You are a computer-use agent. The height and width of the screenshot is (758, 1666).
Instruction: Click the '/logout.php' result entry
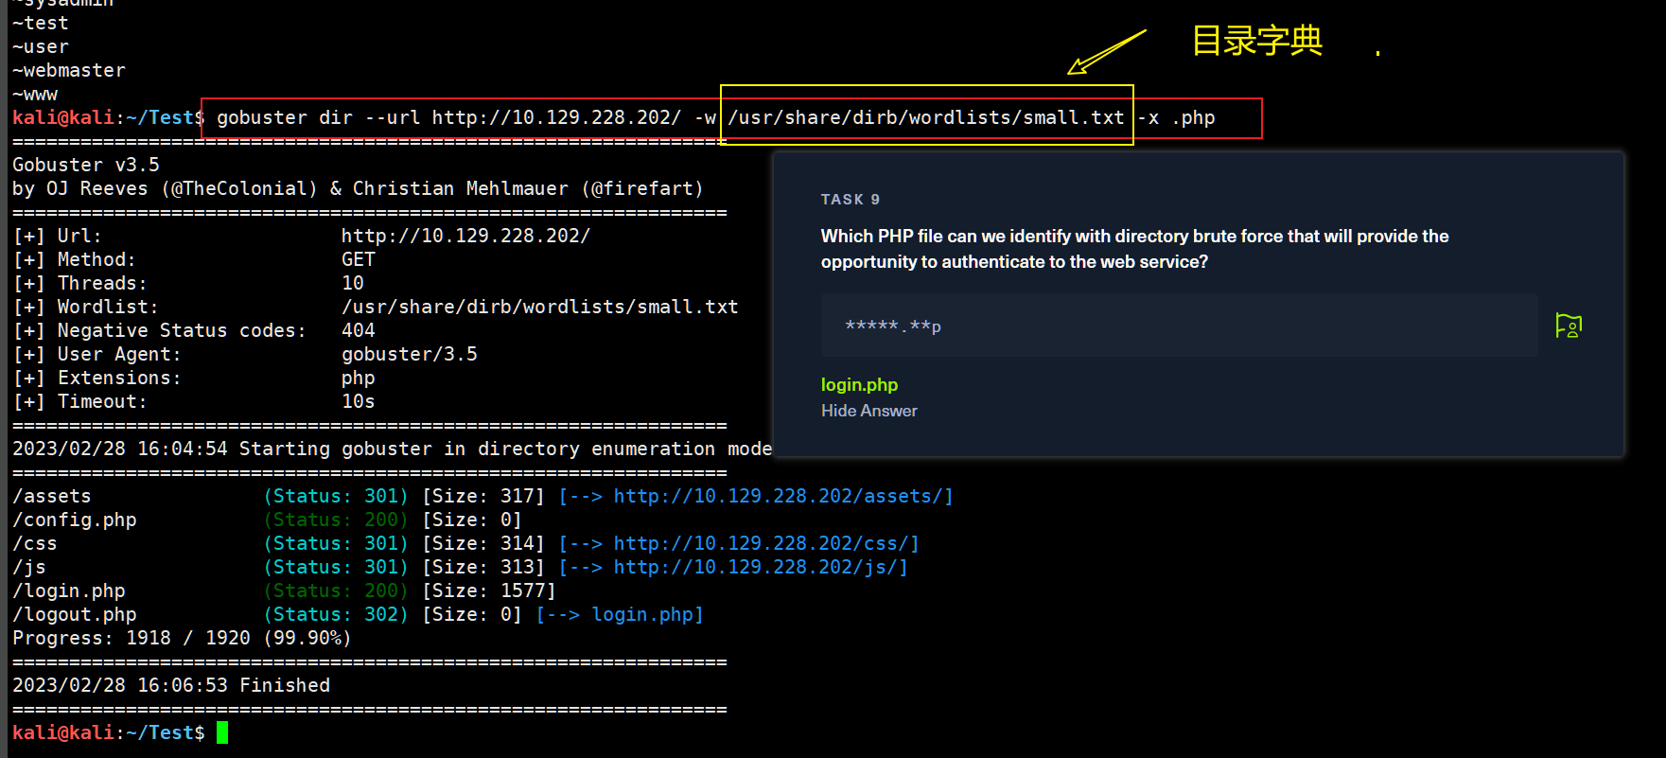(75, 614)
